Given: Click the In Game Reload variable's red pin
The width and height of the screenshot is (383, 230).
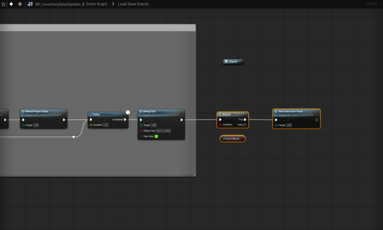Looking at the screenshot, I should coord(241,139).
